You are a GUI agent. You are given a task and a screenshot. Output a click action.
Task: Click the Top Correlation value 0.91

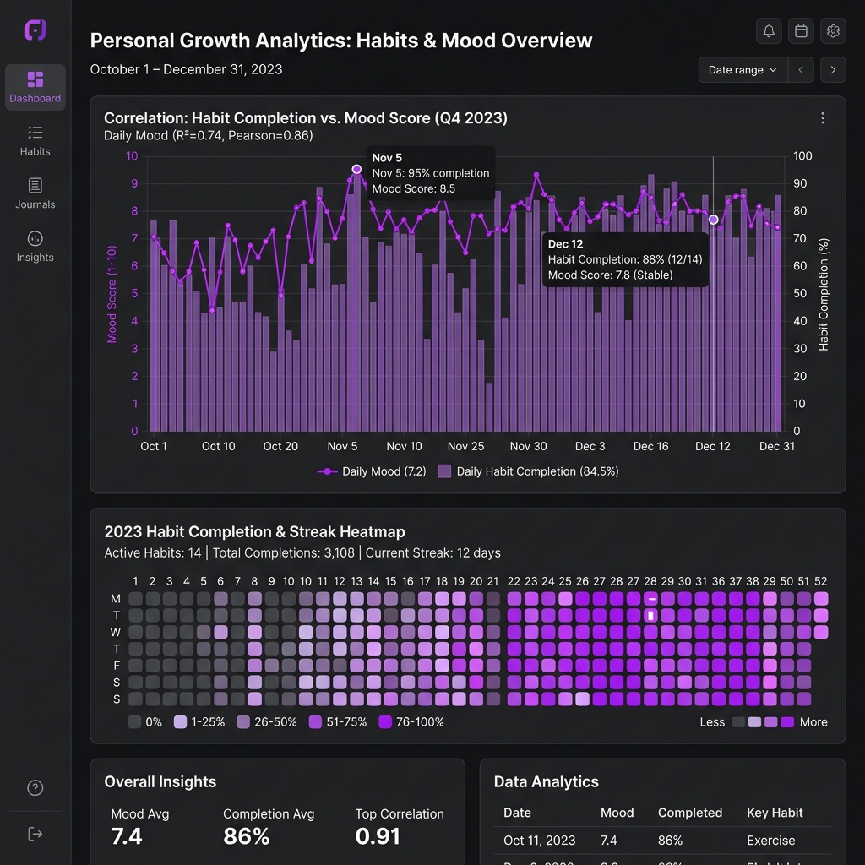pyautogui.click(x=378, y=836)
